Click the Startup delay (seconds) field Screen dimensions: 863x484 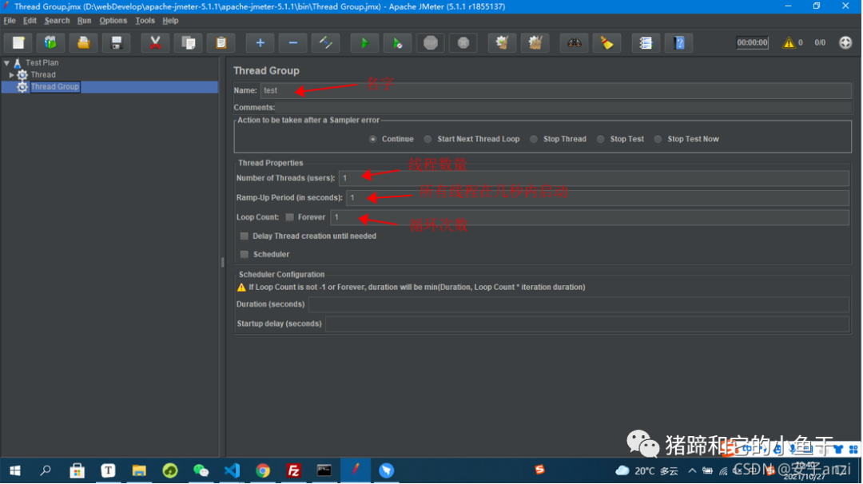(x=587, y=324)
